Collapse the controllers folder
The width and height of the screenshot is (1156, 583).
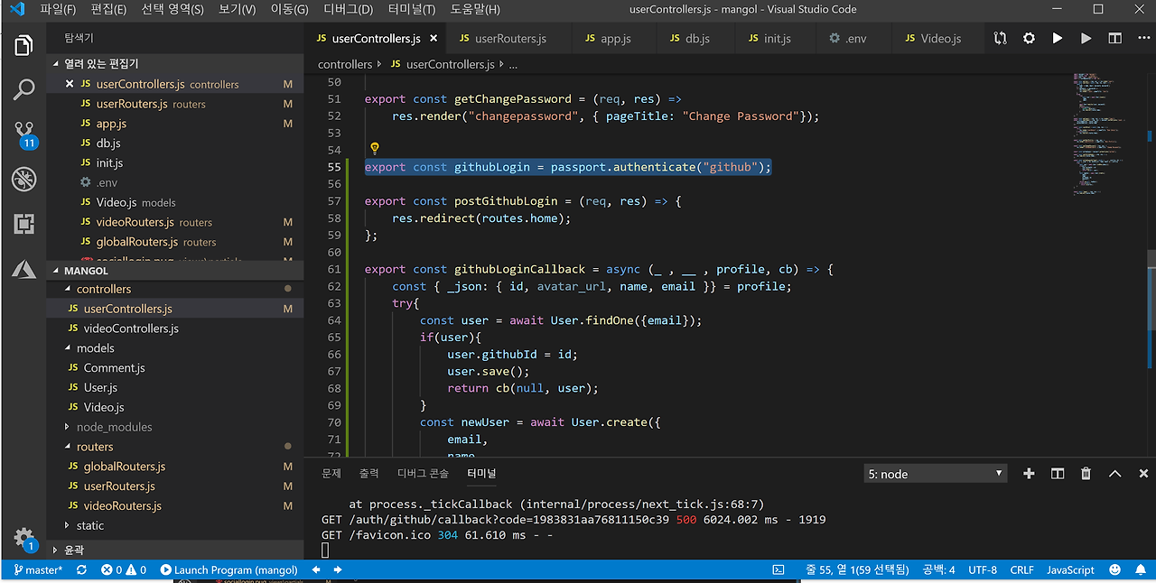[x=103, y=289]
